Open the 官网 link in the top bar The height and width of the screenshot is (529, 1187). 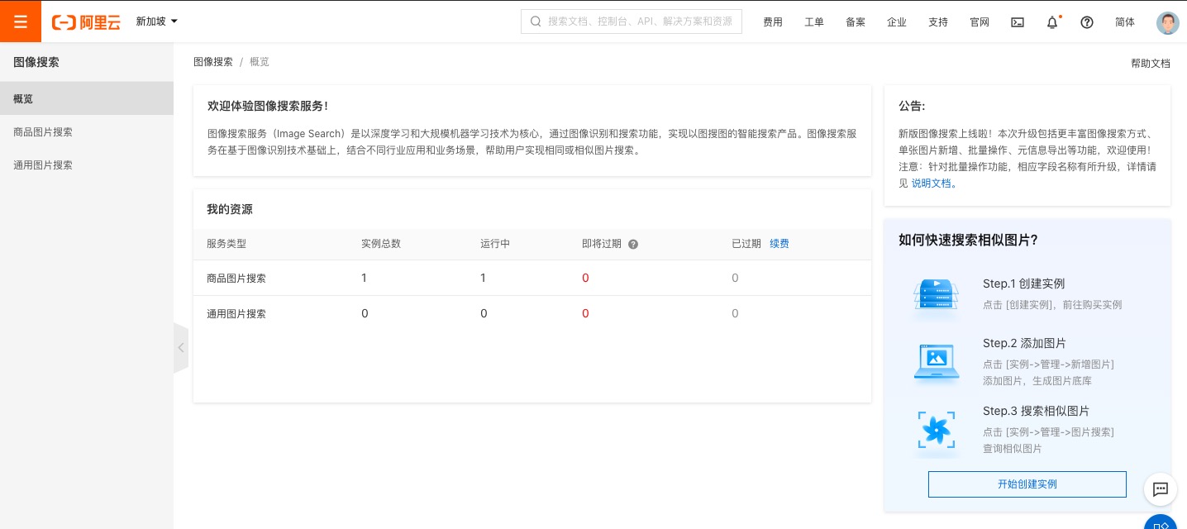point(980,22)
